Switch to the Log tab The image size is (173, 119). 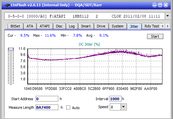pyautogui.click(x=72, y=26)
